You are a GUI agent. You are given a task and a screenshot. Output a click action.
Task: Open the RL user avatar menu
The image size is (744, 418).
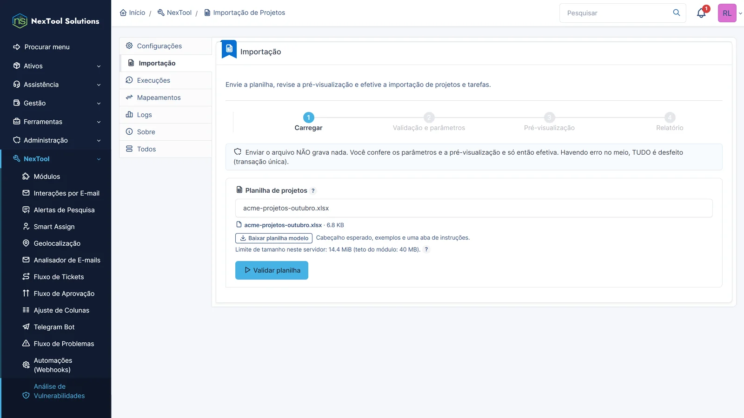tap(727, 13)
